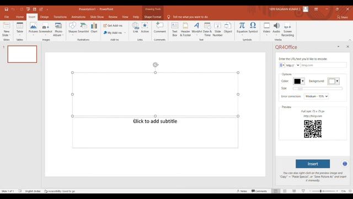Screen dimensions: 353x199
Task: Switch to the Animations tab
Action: tap(78, 17)
